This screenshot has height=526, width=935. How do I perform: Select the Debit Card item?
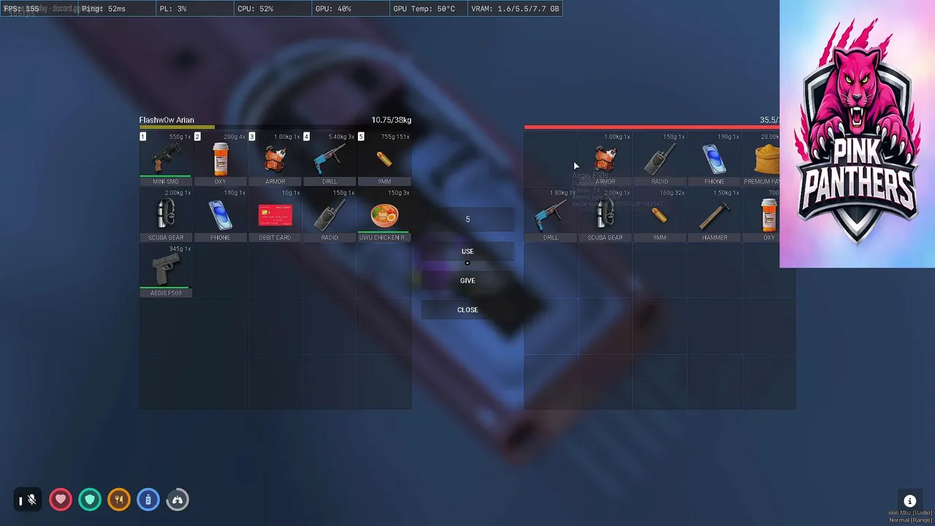pyautogui.click(x=275, y=215)
